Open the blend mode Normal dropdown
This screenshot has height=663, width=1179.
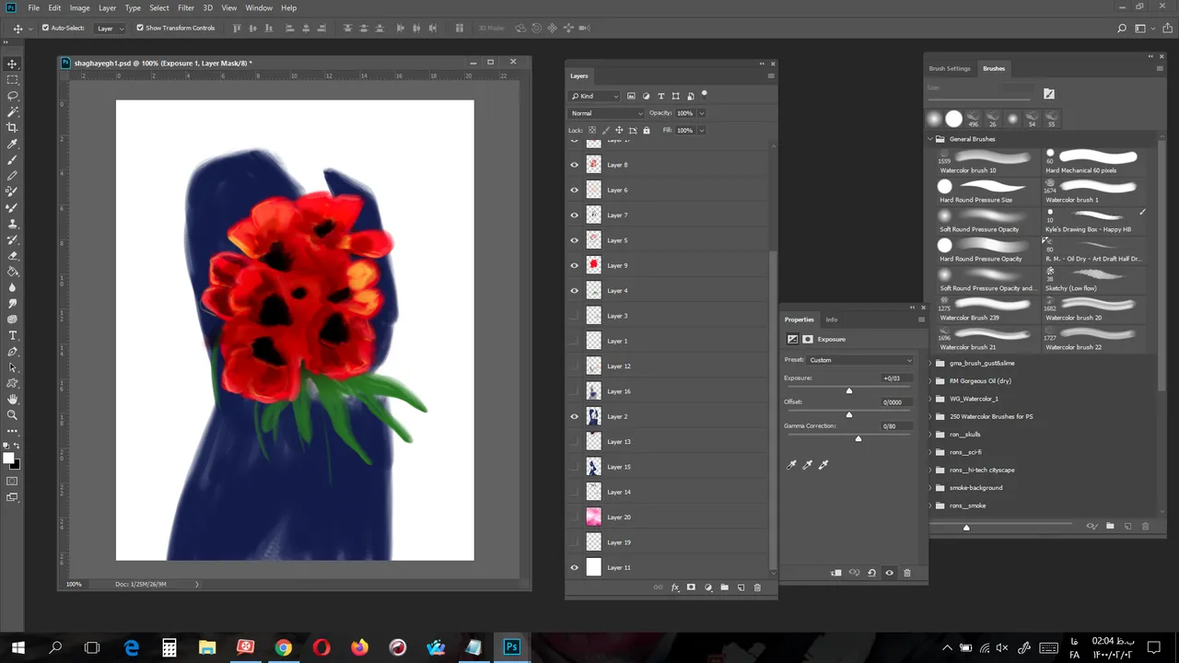click(606, 113)
